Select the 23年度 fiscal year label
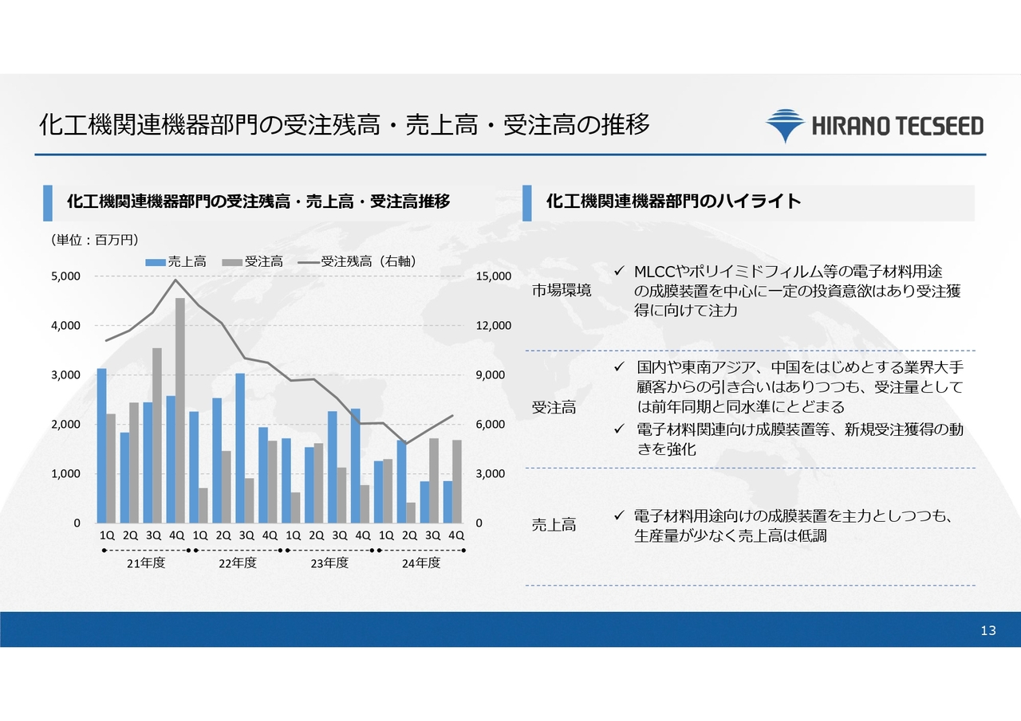The width and height of the screenshot is (1021, 721). (329, 563)
